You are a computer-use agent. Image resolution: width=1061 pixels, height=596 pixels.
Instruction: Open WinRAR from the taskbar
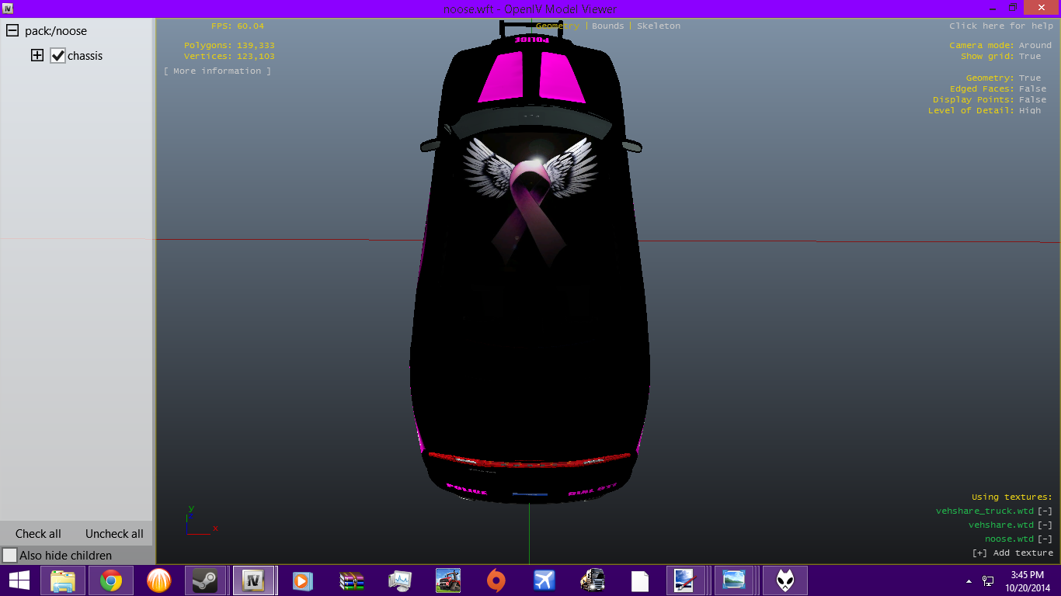coord(351,580)
